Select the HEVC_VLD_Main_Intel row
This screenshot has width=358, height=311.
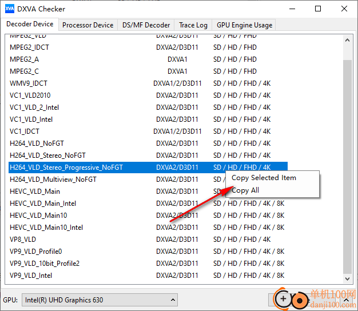click(148, 204)
